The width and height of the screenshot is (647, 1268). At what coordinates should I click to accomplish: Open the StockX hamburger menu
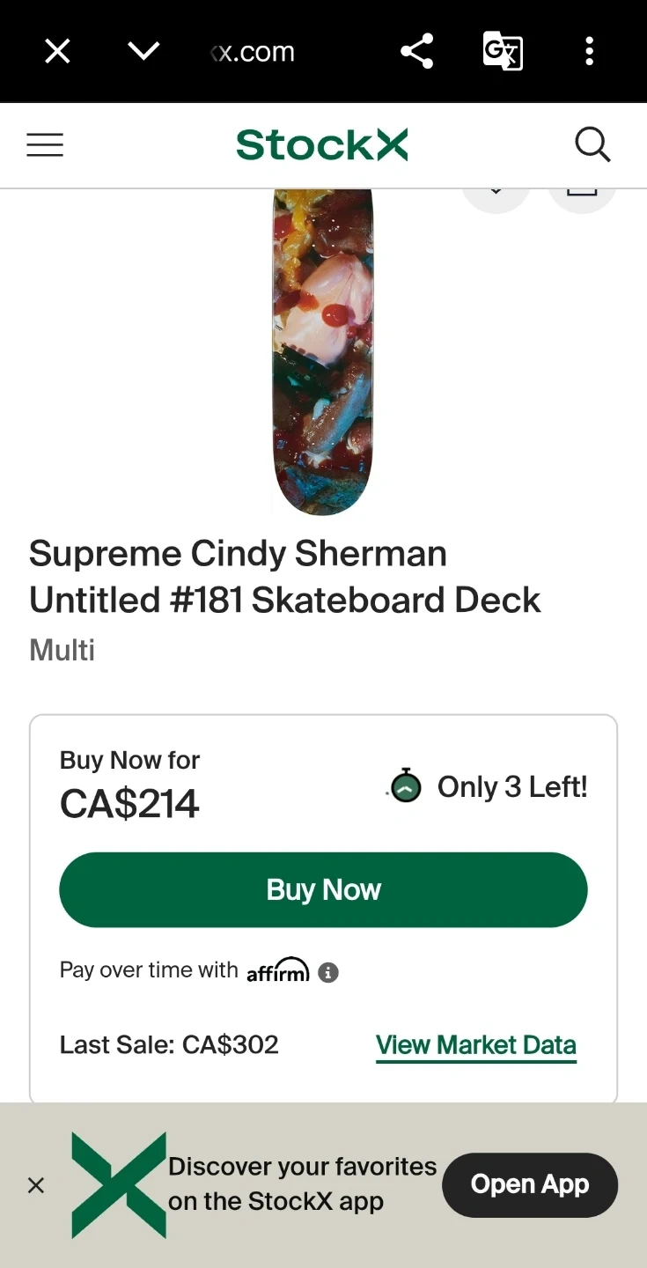tap(45, 144)
